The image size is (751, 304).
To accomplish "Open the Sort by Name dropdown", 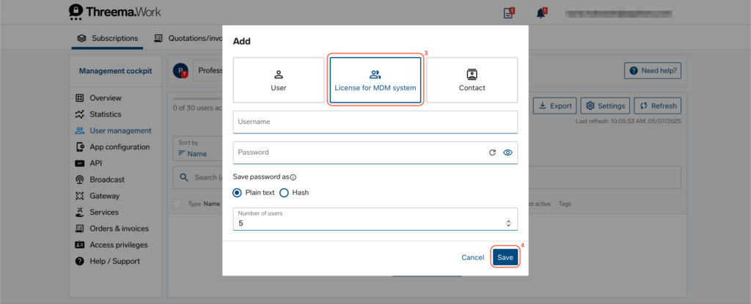I will click(197, 149).
